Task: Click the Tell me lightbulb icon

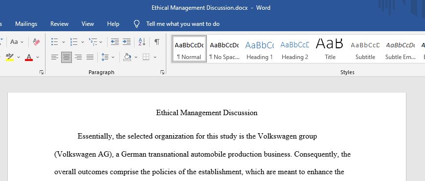Action: click(x=137, y=24)
